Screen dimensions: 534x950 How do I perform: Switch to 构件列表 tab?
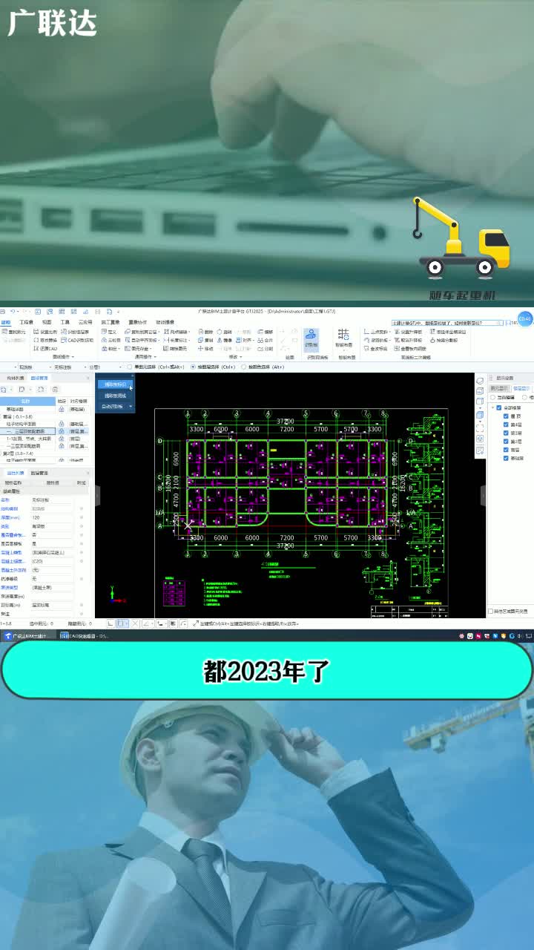click(14, 378)
